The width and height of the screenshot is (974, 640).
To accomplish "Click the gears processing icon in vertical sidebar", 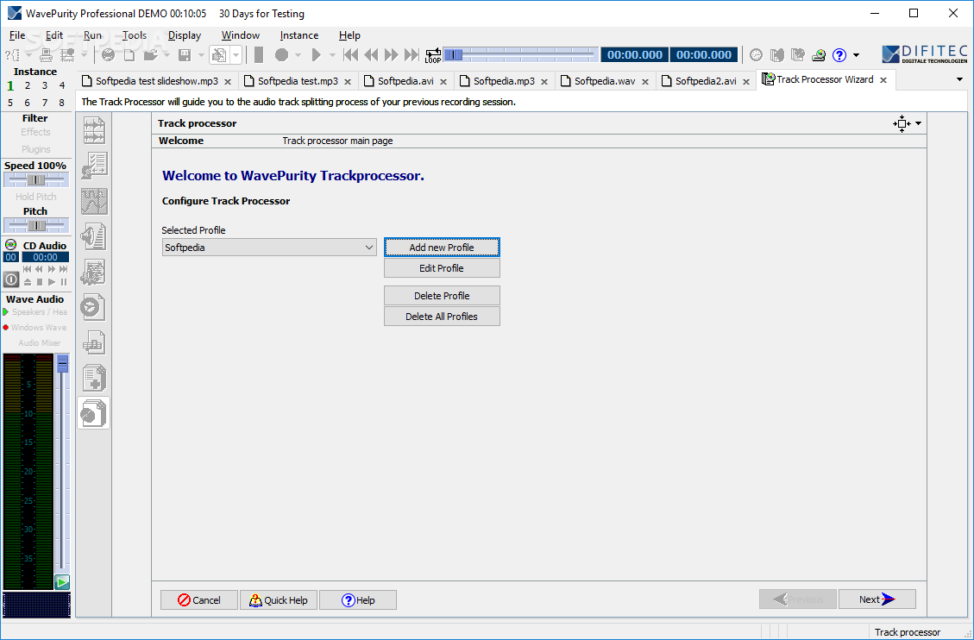I will 94,272.
